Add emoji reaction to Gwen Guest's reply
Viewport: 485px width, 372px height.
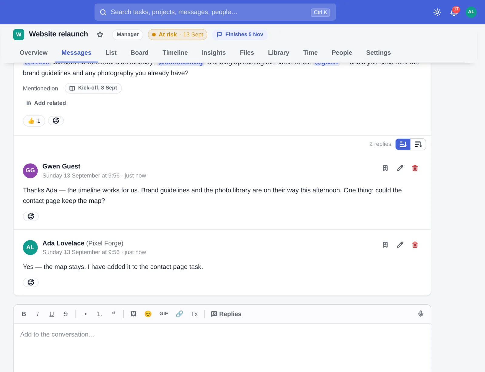click(x=31, y=216)
